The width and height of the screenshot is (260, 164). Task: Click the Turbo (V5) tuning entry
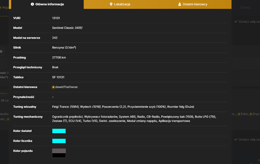click(90, 121)
